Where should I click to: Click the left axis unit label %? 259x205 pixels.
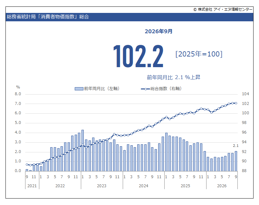[18, 87]
